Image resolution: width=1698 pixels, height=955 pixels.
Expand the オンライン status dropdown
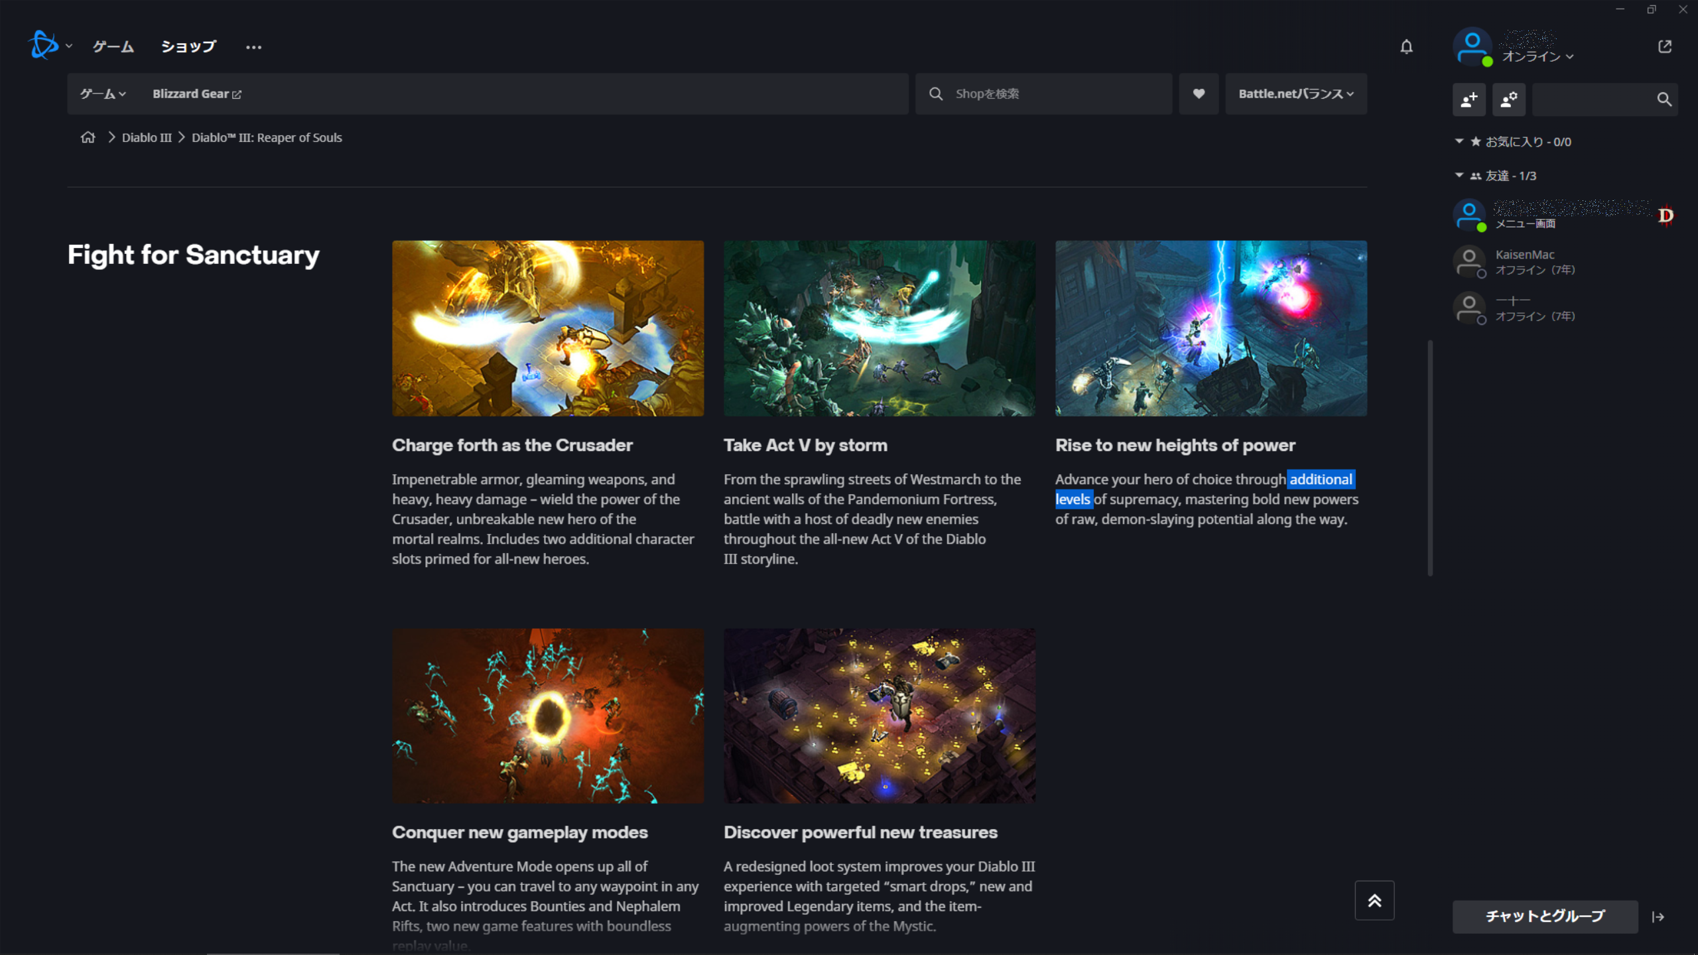[x=1537, y=56]
